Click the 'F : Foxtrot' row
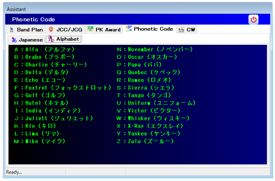 (63, 88)
